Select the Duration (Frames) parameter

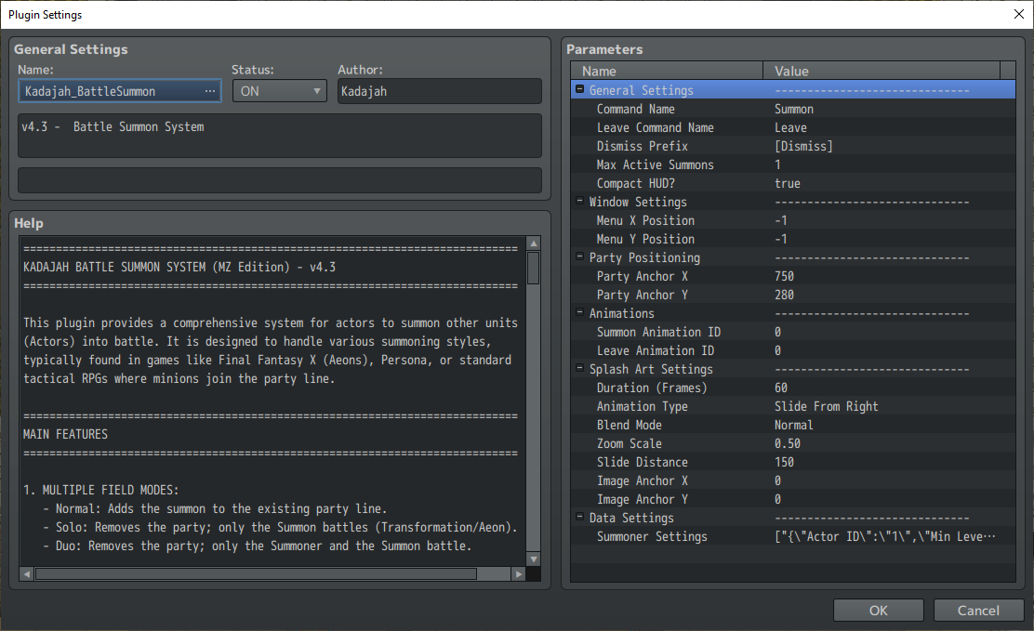[x=792, y=388]
